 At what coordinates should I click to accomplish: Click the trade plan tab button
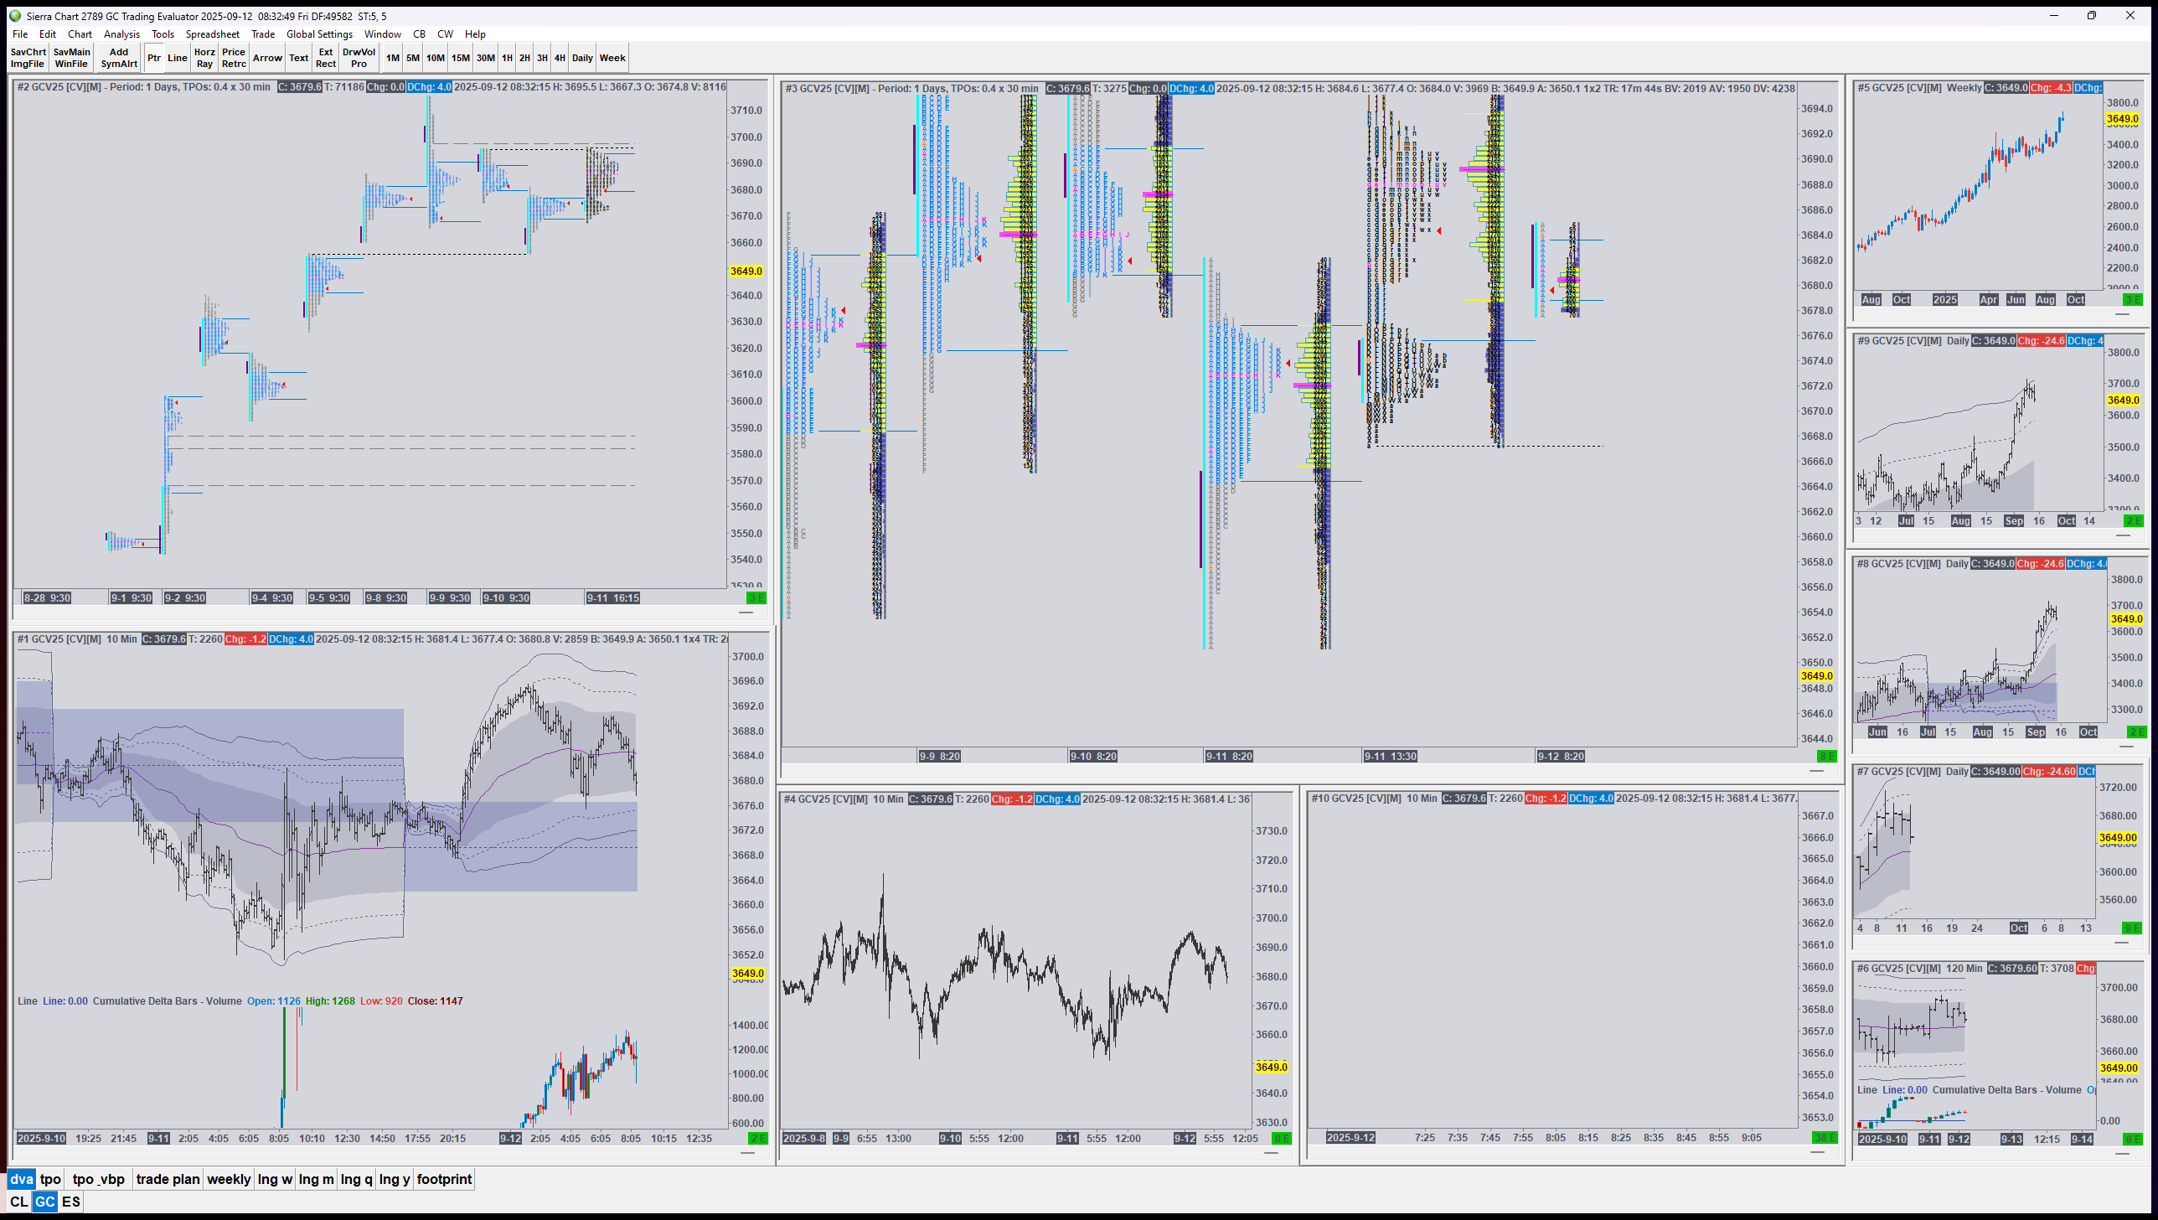coord(168,1179)
